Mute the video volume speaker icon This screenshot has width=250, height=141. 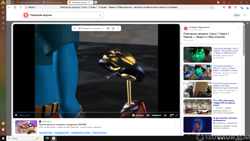(x=148, y=115)
